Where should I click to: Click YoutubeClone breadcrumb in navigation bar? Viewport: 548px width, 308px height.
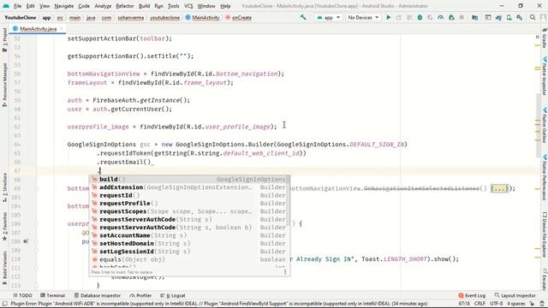click(x=21, y=17)
